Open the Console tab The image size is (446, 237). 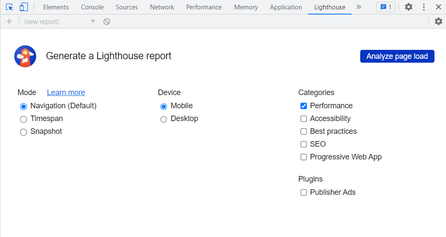[92, 7]
